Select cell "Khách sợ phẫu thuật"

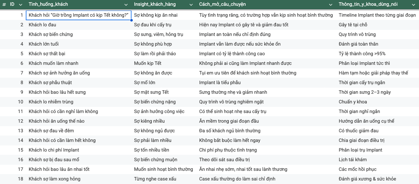coord(79,83)
